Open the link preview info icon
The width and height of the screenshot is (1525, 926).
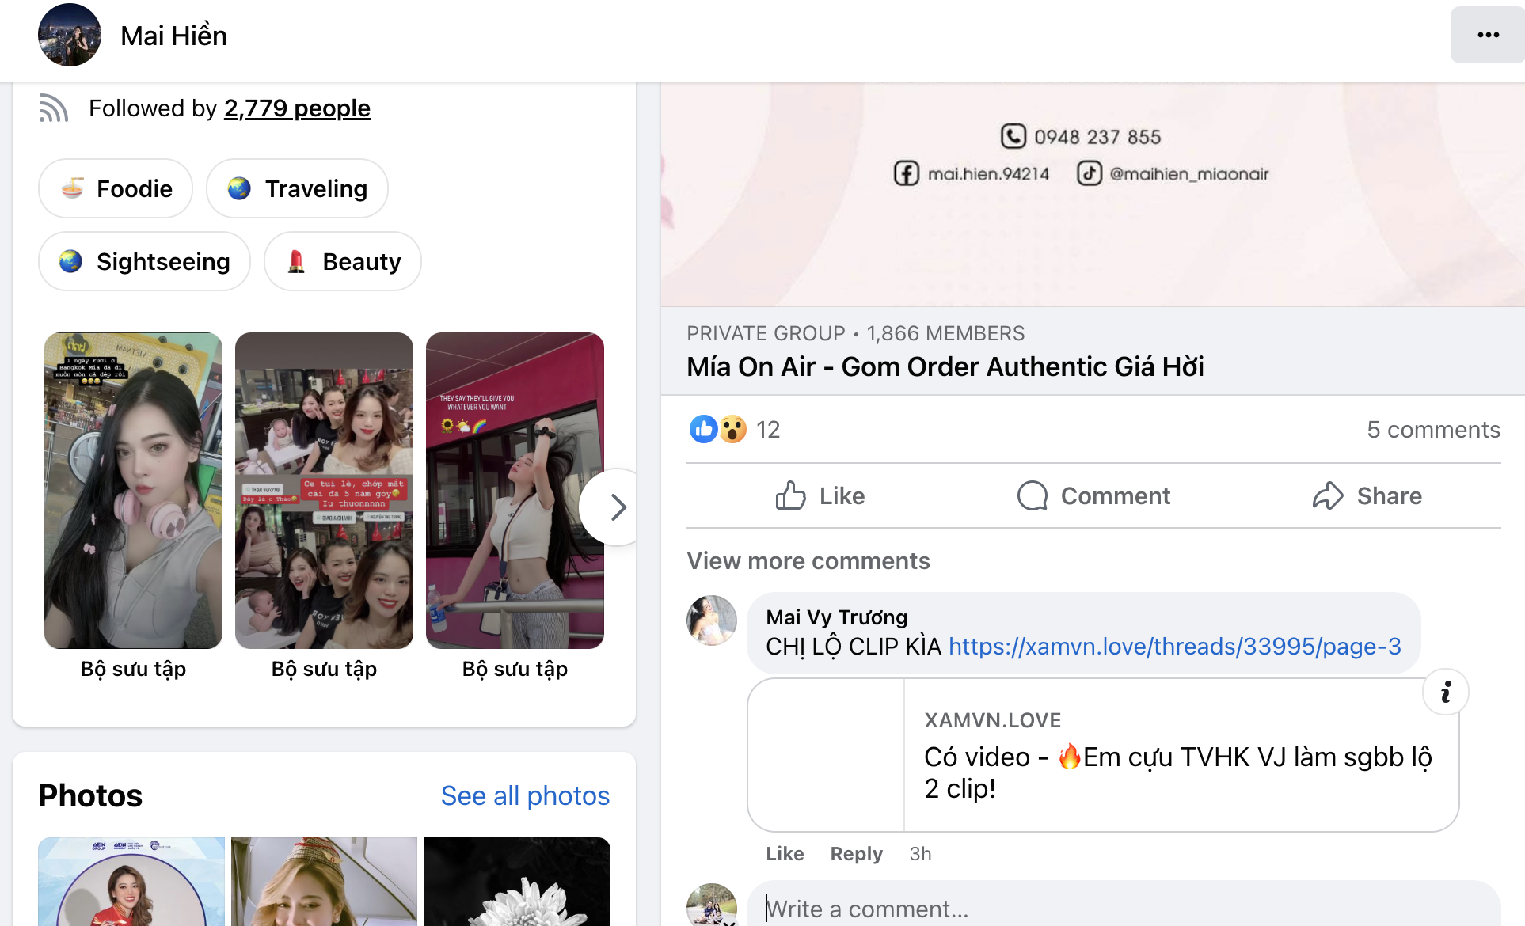click(1445, 693)
